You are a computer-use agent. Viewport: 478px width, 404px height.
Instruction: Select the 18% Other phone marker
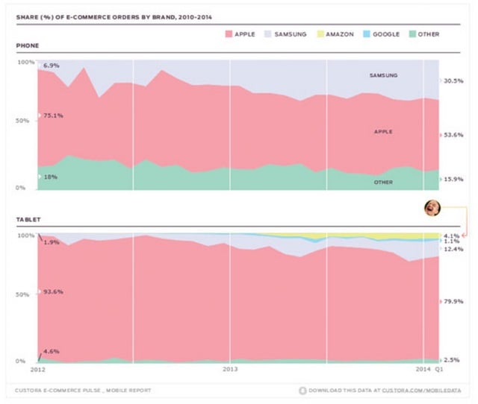(x=39, y=177)
